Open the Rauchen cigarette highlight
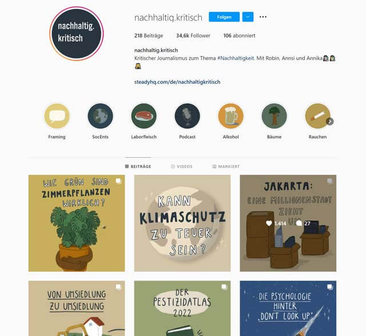Image resolution: width=366 pixels, height=336 pixels. (318, 116)
